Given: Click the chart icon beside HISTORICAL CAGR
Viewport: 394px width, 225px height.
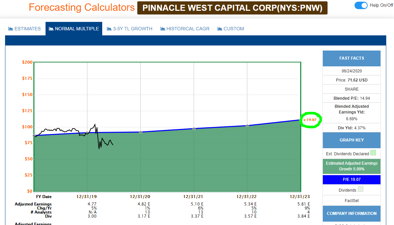Looking at the screenshot, I should point(163,29).
